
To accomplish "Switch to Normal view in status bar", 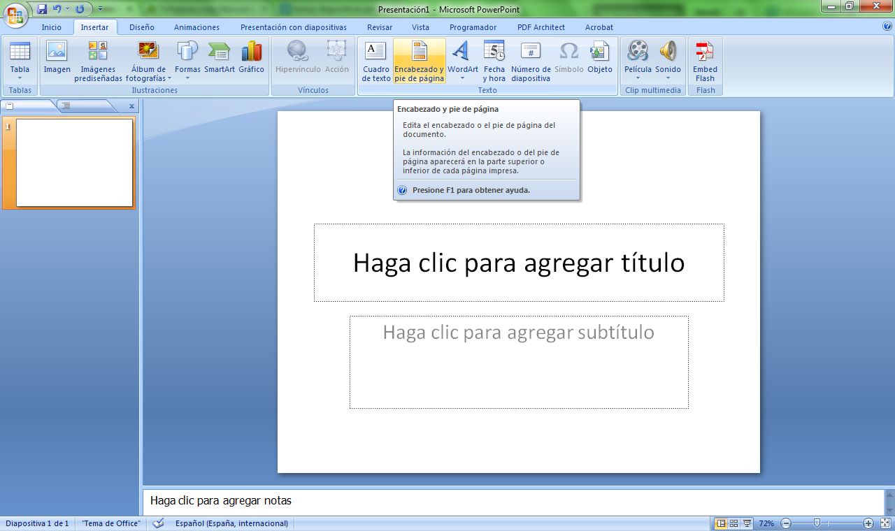I will click(721, 523).
